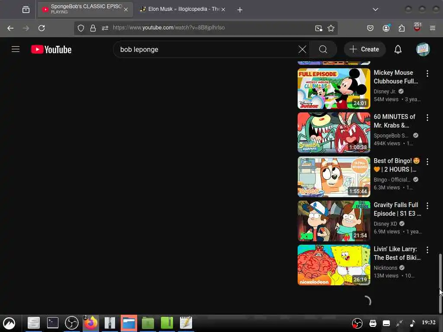Close the SpongeBob playing tab
Screen dimensions: 443x332
[x=126, y=10]
